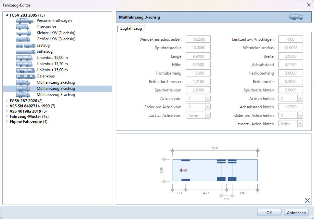This screenshot has height=219, width=314.
Task: Switch to the Zugfahrzeug tab
Action: [131, 28]
